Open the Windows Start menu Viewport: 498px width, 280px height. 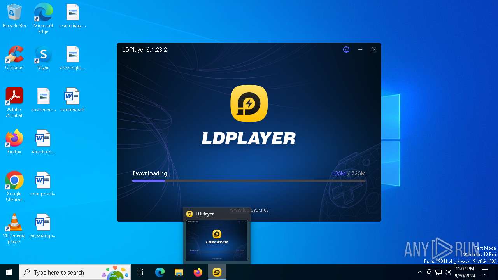pos(9,272)
